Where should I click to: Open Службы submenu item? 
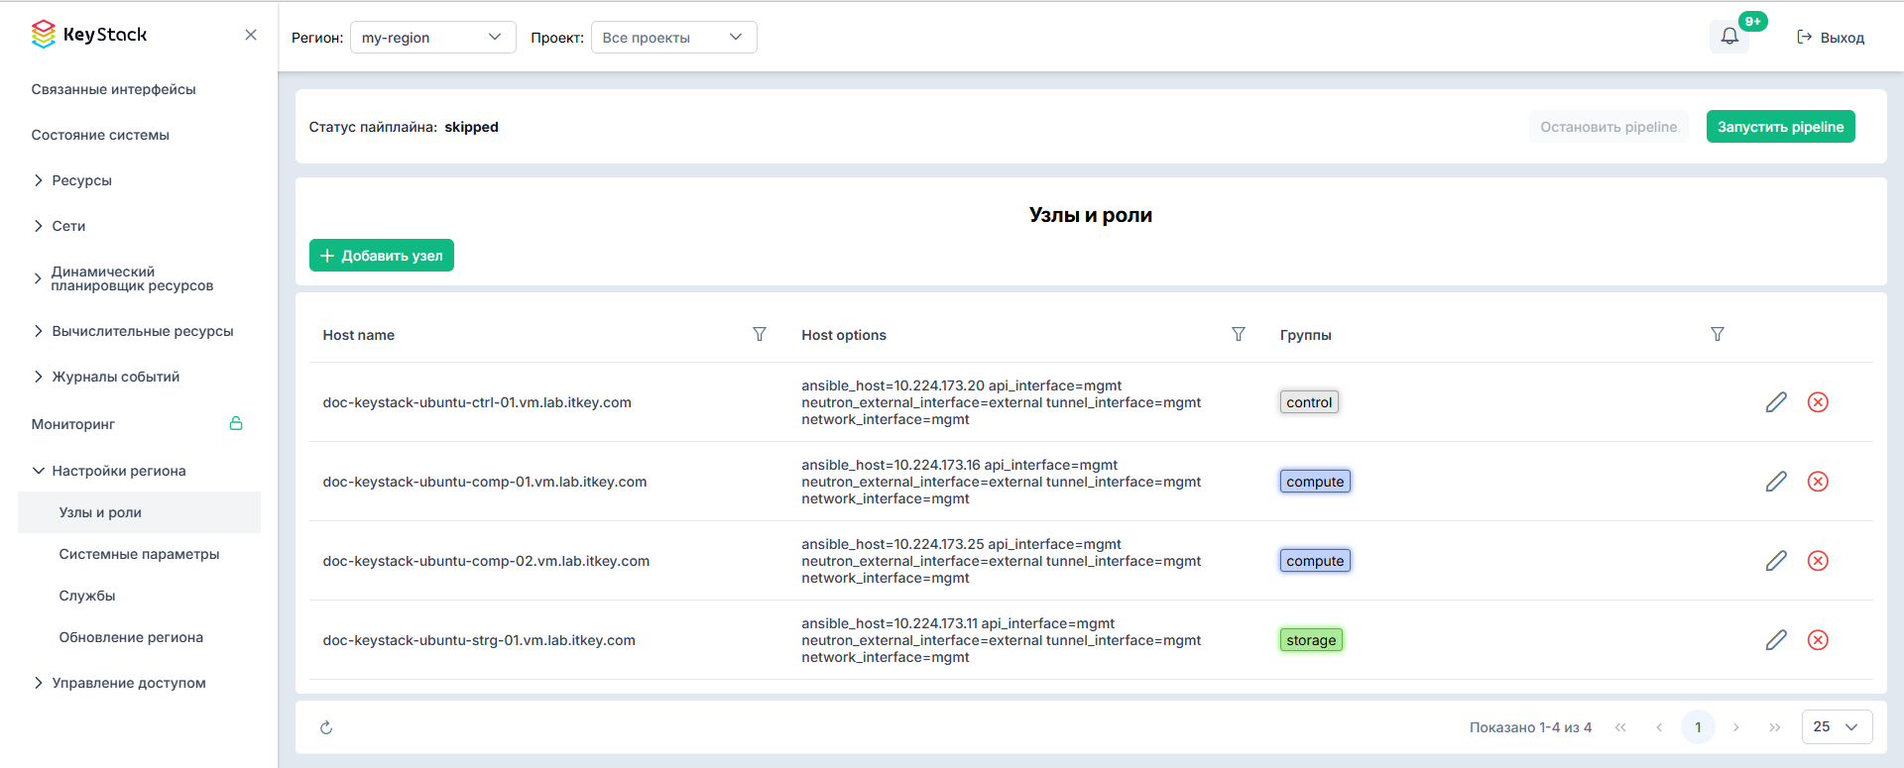[x=87, y=596]
